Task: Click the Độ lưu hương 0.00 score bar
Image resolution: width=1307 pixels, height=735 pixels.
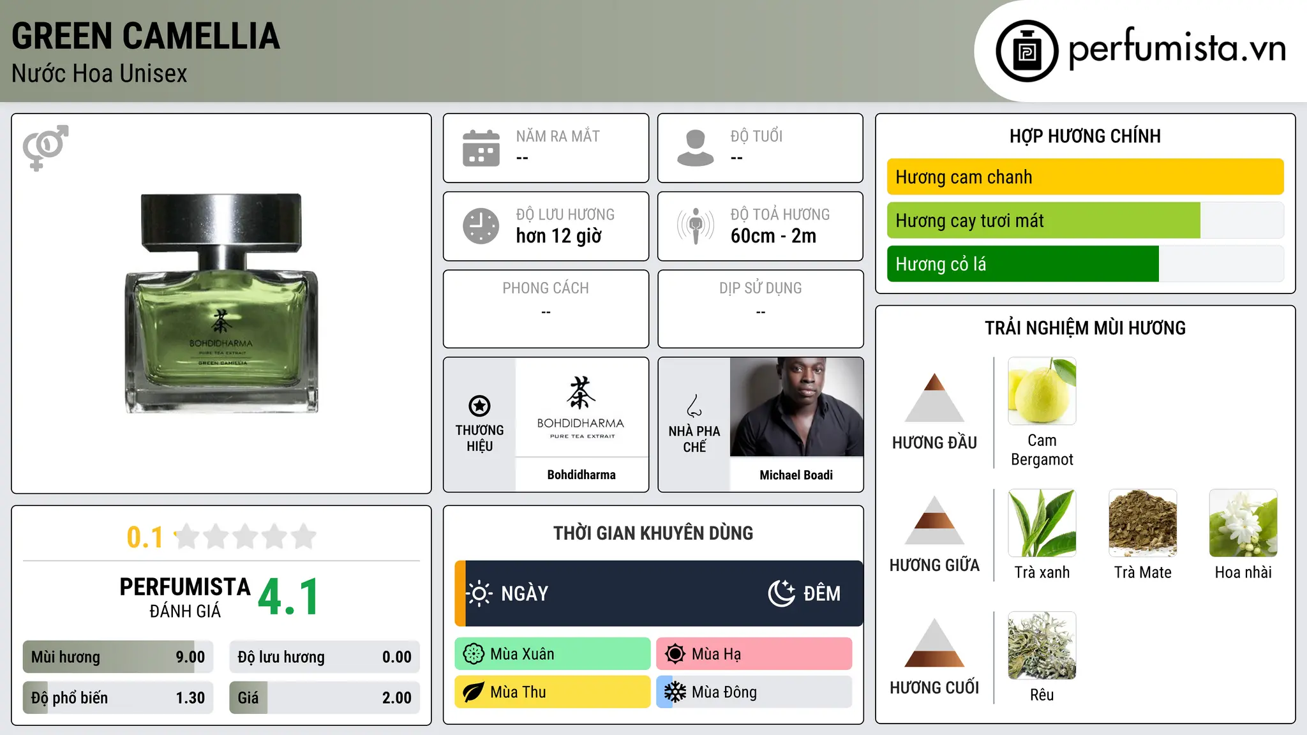Action: [324, 657]
